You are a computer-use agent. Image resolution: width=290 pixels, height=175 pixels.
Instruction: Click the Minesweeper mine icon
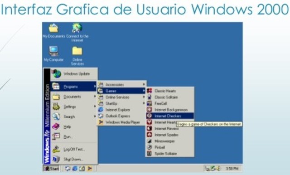[x=150, y=141]
